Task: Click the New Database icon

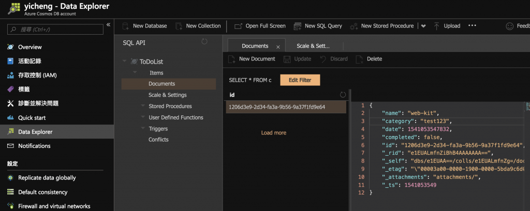Action: click(x=125, y=26)
